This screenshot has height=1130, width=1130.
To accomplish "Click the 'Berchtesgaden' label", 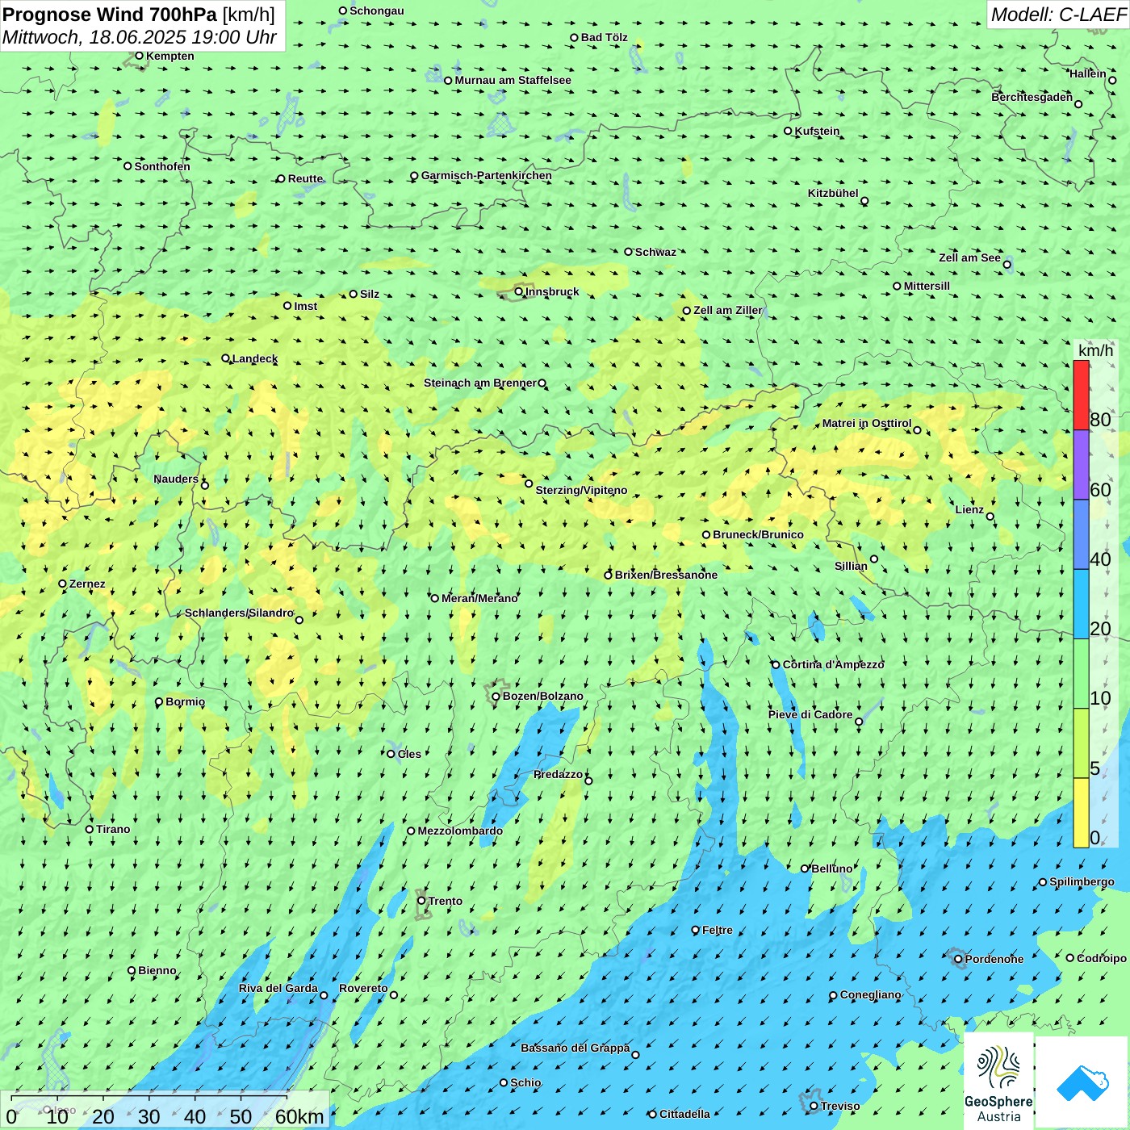I will click(1032, 97).
